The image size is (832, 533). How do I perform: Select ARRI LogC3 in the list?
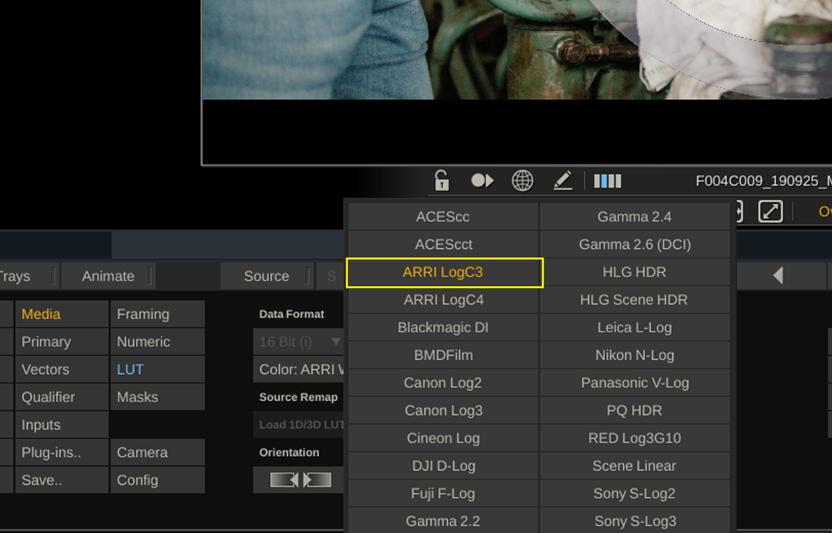point(443,272)
